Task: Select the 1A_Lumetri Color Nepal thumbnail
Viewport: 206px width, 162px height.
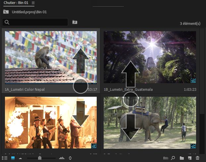Action: (51, 57)
